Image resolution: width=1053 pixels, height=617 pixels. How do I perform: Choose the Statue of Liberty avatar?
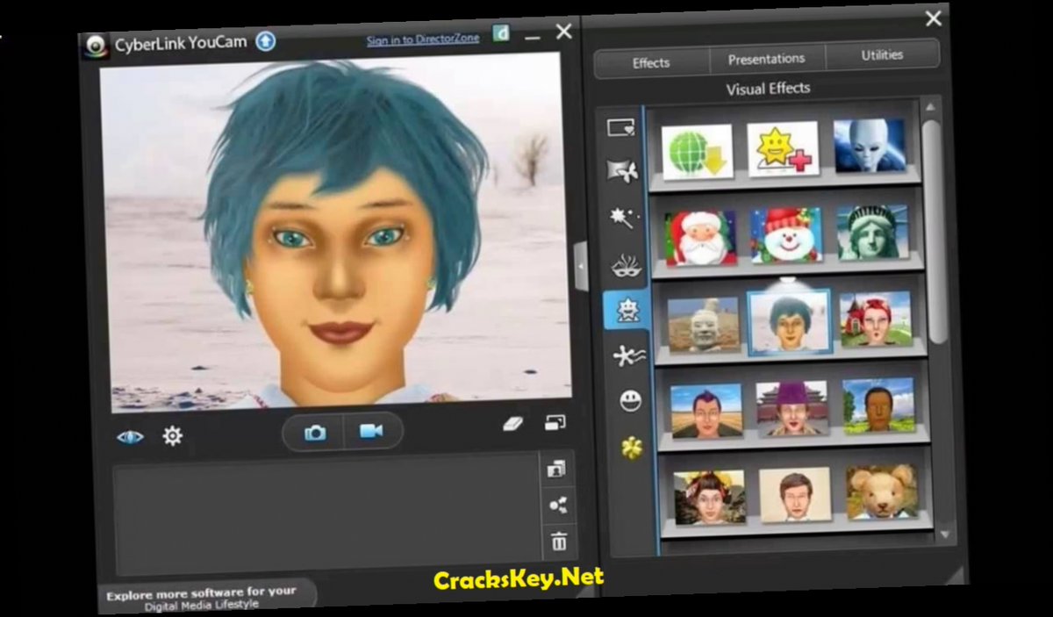point(871,232)
